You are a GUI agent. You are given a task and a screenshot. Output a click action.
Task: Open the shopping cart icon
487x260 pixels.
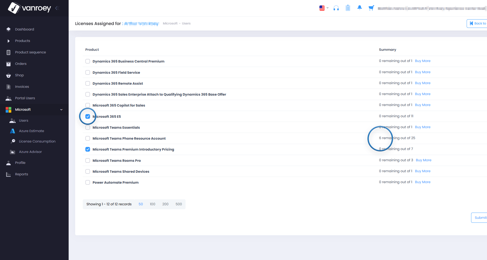[371, 8]
